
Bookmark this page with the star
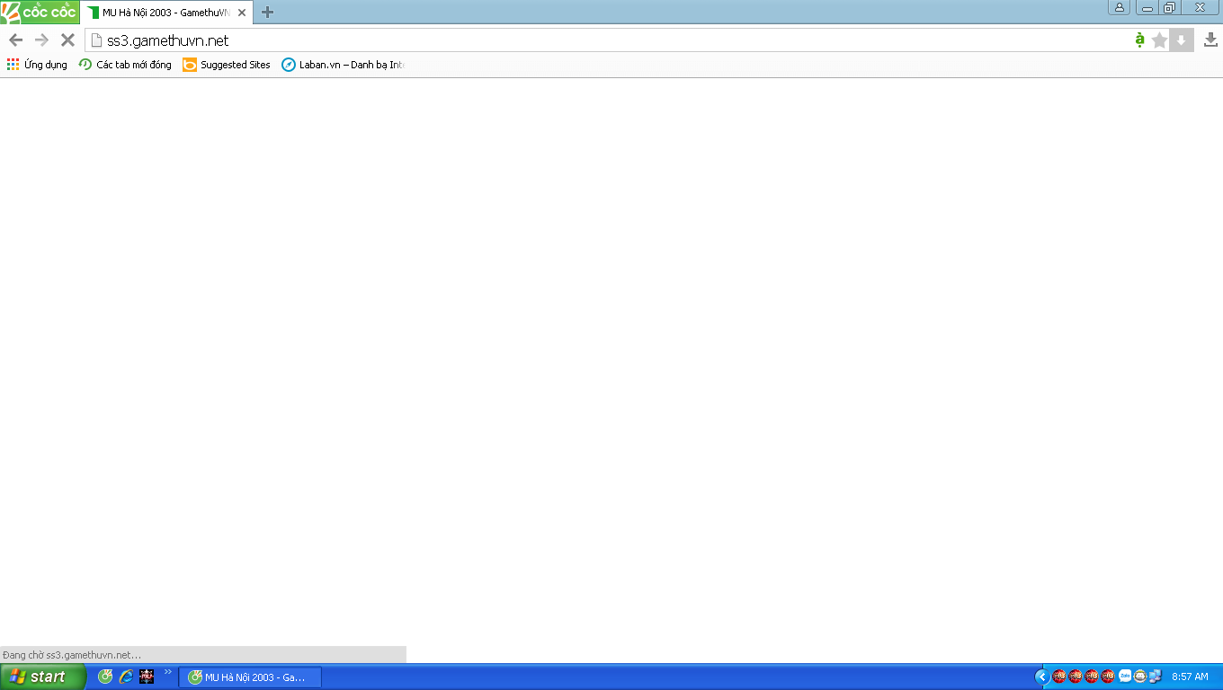click(1160, 40)
